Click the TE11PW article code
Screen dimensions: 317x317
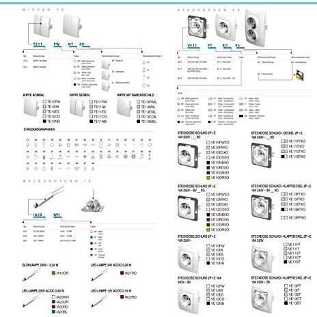[x=100, y=102]
